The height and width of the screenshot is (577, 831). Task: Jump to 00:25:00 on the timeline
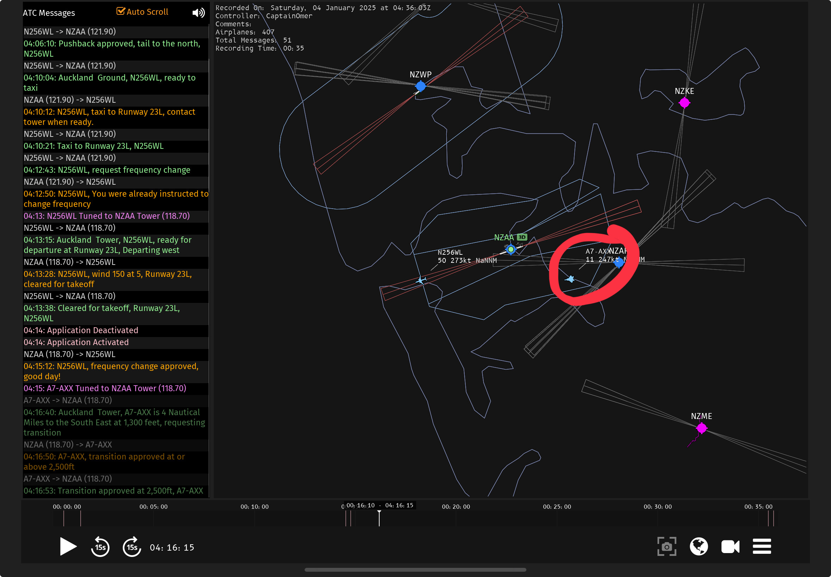point(557,517)
